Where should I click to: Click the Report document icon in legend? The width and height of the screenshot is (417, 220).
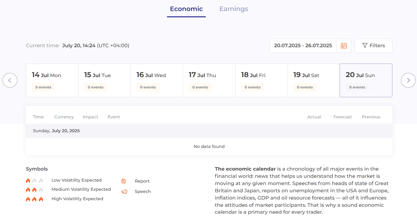(x=124, y=181)
